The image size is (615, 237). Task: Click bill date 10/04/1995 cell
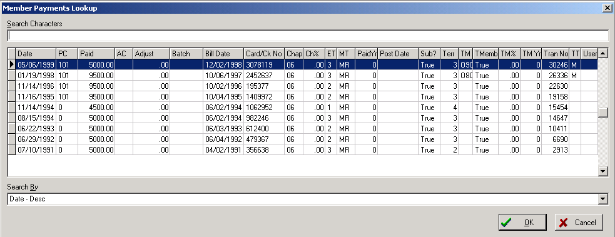pos(223,96)
